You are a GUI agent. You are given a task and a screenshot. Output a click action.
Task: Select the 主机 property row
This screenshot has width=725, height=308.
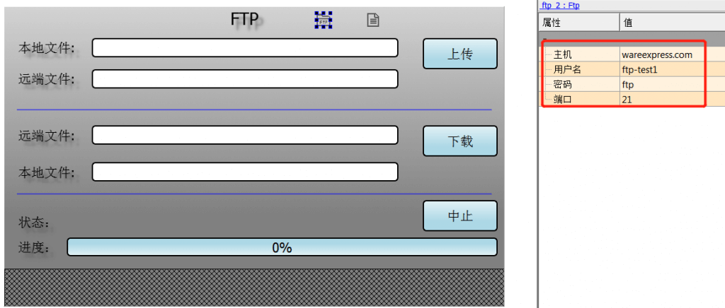tap(632, 55)
